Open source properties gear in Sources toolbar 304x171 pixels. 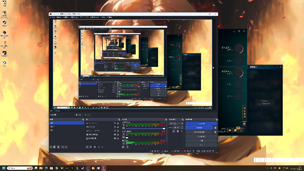(95, 147)
